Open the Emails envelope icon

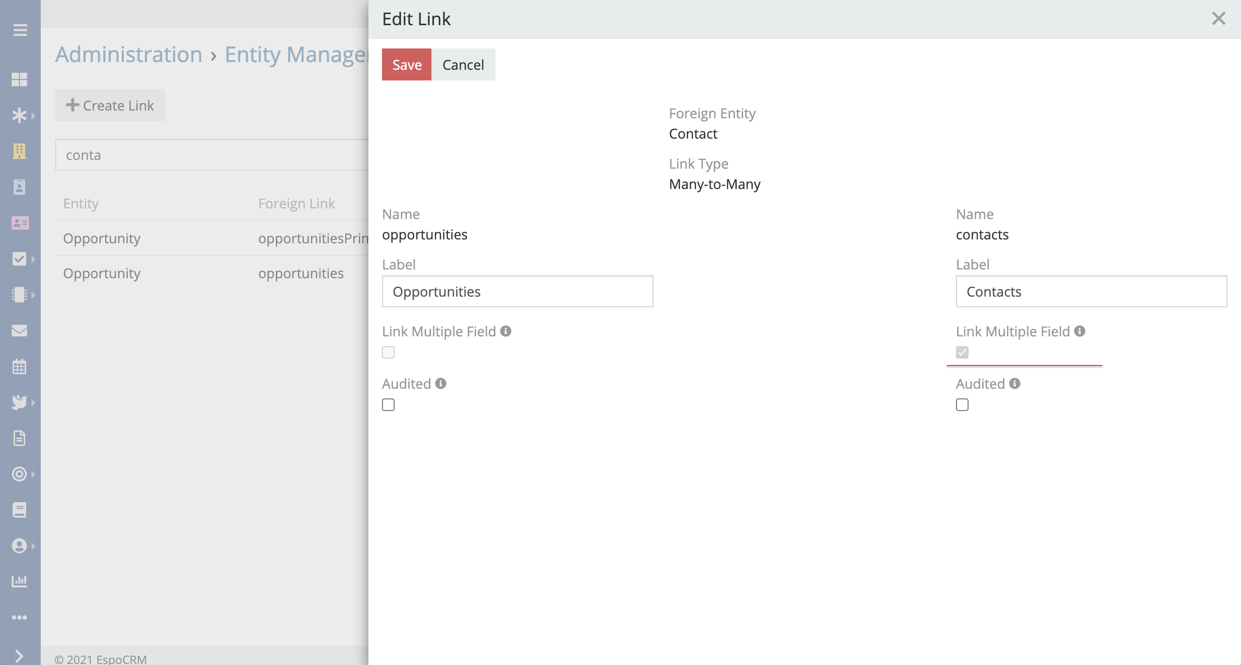[19, 331]
